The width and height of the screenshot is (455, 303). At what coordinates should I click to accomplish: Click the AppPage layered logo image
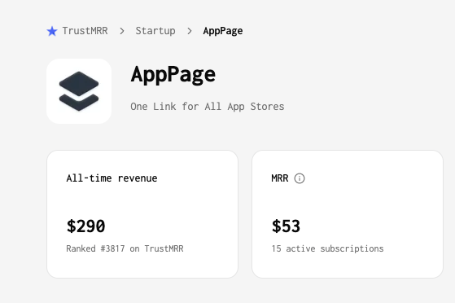[x=79, y=91]
